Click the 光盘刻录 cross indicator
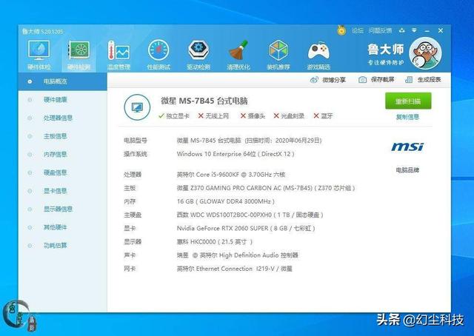 (289, 115)
